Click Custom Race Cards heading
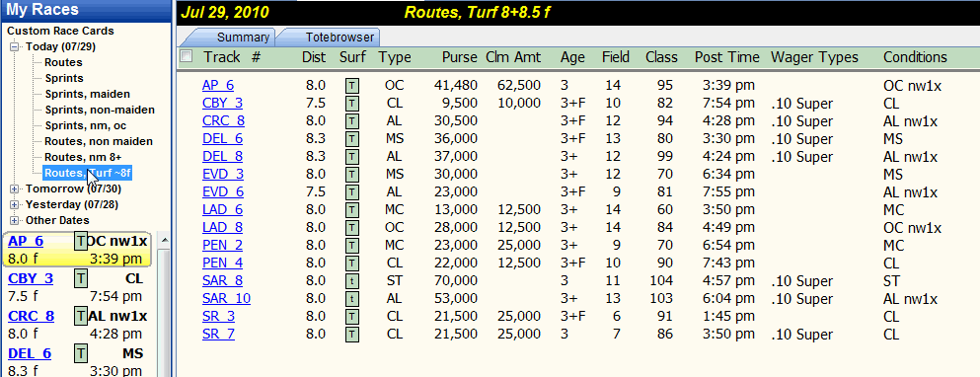 pyautogui.click(x=60, y=31)
